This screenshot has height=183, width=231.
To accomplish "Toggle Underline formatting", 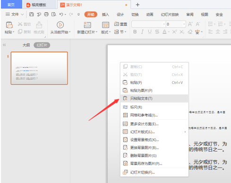I will pyautogui.click(x=150, y=32).
